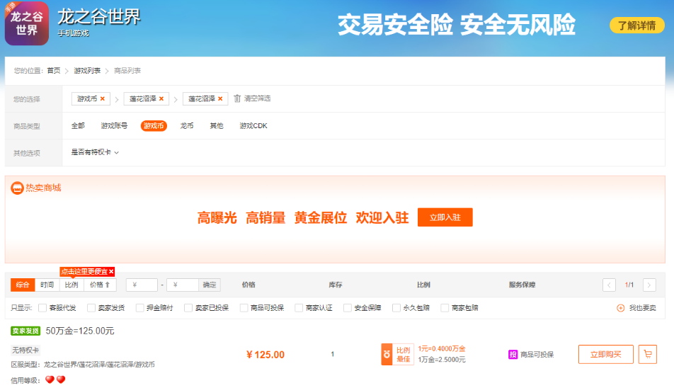674x388 pixels.
Task: Click the 交易安全险 banner text
Action: pos(457,25)
